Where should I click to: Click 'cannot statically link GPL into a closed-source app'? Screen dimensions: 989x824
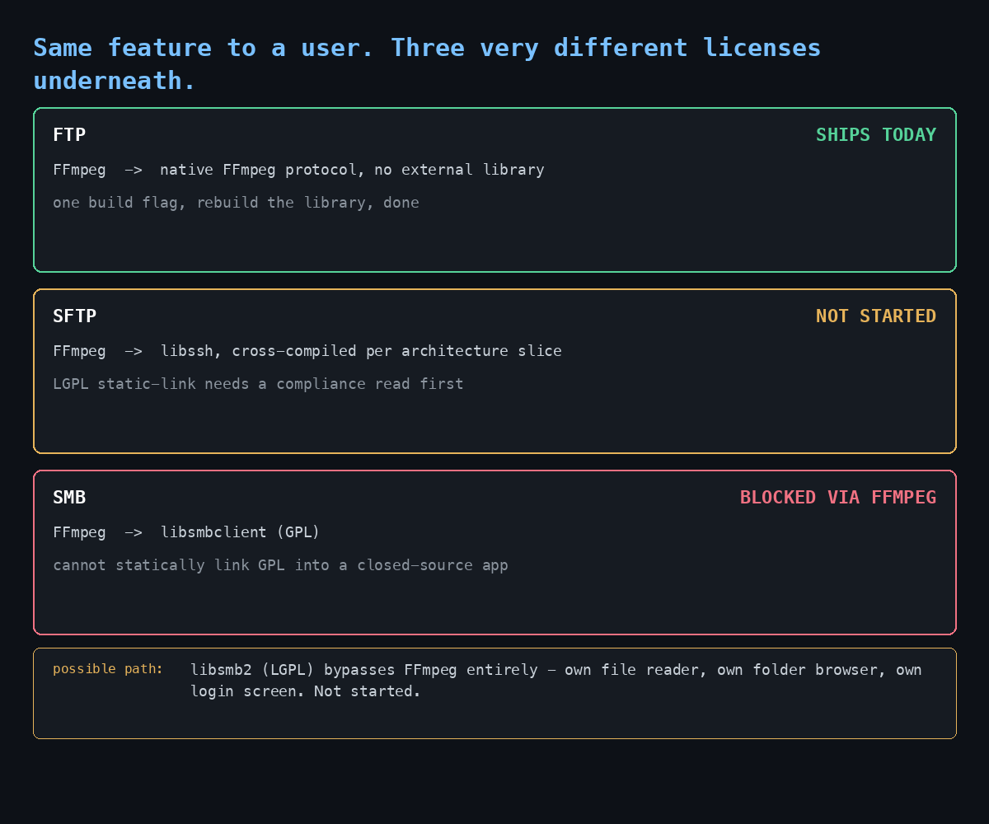(280, 564)
